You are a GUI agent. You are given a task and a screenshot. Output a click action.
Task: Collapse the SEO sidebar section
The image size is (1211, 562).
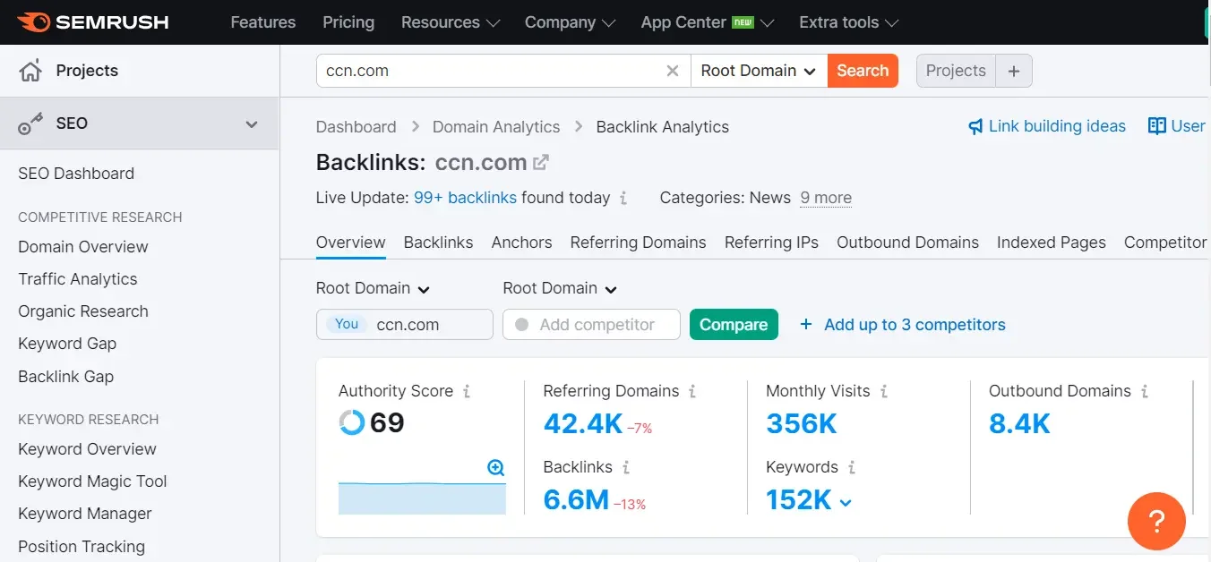coord(252,124)
